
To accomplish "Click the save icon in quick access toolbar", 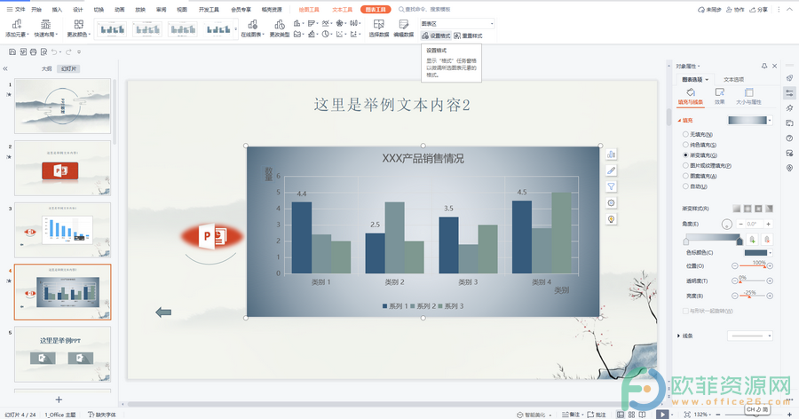I will pyautogui.click(x=12, y=52).
